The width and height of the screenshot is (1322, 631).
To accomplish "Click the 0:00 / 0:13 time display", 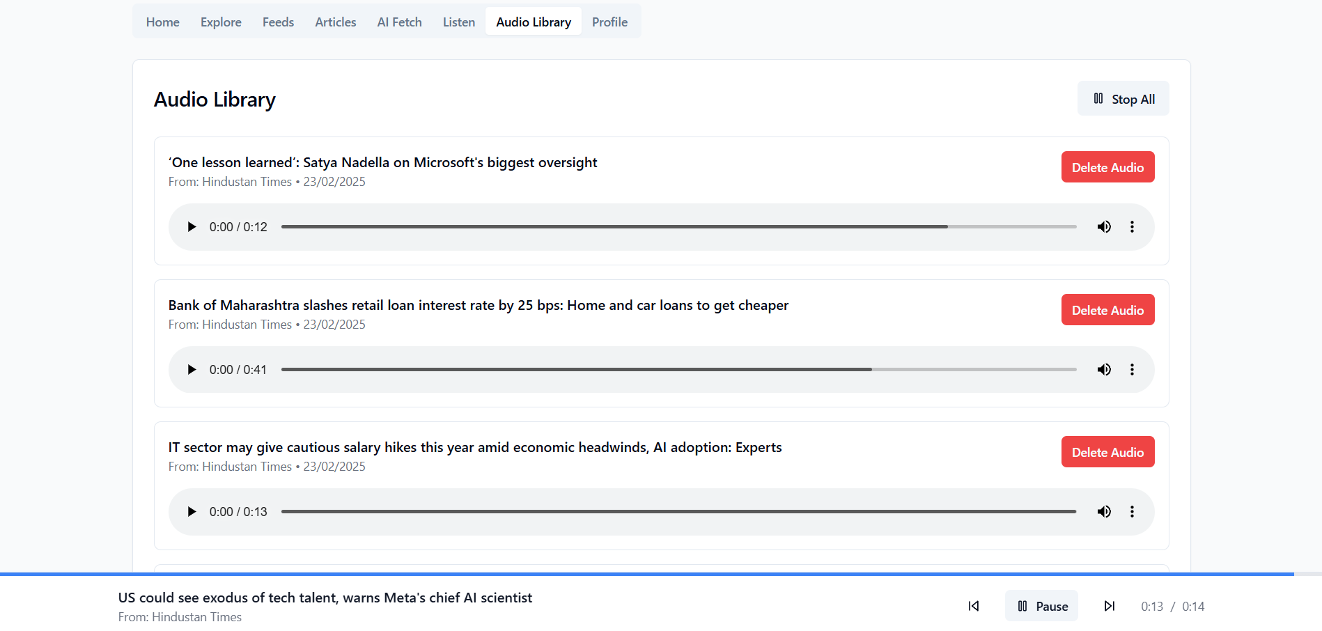I will [238, 512].
